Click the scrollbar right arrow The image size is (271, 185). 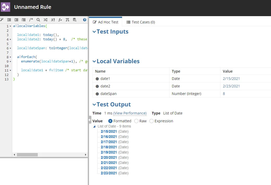86,155
